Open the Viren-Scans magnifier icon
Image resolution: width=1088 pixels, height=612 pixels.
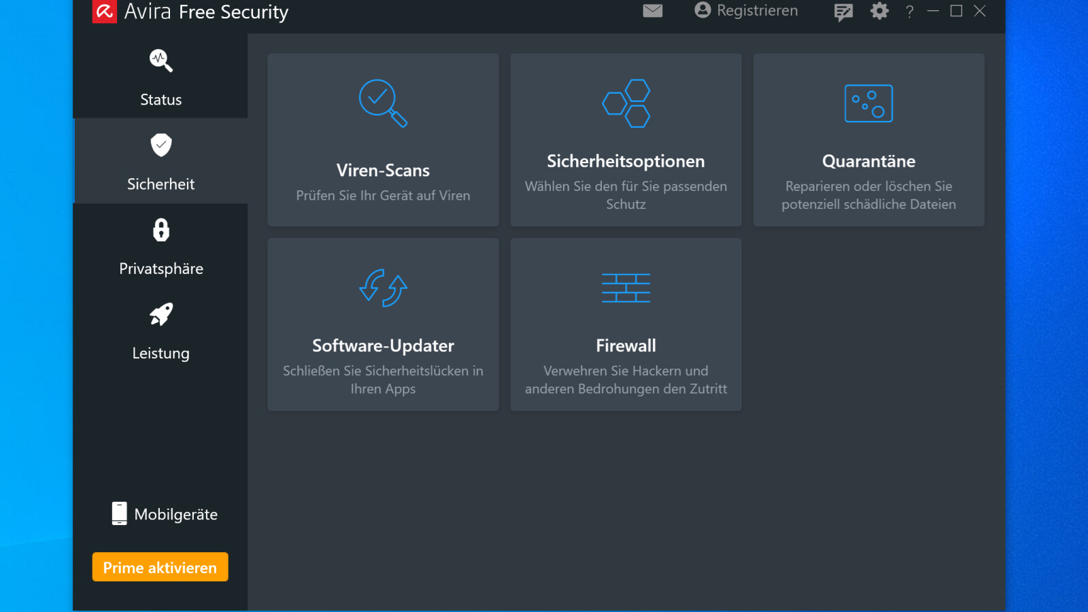coord(383,103)
